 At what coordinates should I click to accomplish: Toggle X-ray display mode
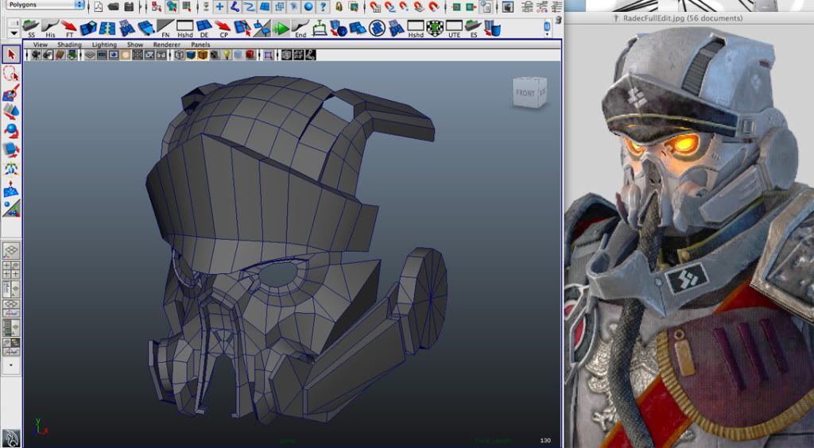pos(286,55)
